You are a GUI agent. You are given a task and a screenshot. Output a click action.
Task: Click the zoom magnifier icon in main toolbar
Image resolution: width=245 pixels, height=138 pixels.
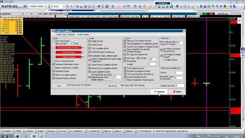(x=67, y=7)
